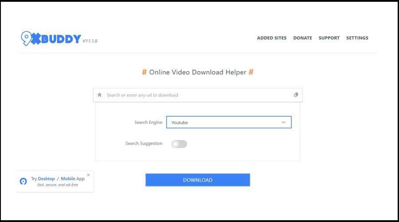Open the DONATE menu item
The height and width of the screenshot is (222, 399).
(x=302, y=38)
